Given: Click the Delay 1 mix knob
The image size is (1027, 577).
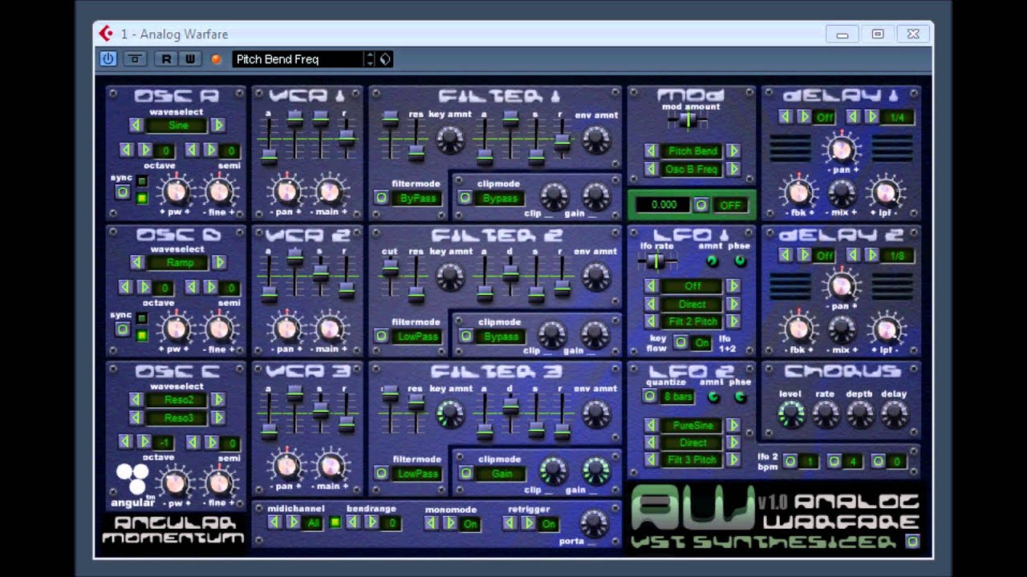Looking at the screenshot, I should click(x=842, y=192).
